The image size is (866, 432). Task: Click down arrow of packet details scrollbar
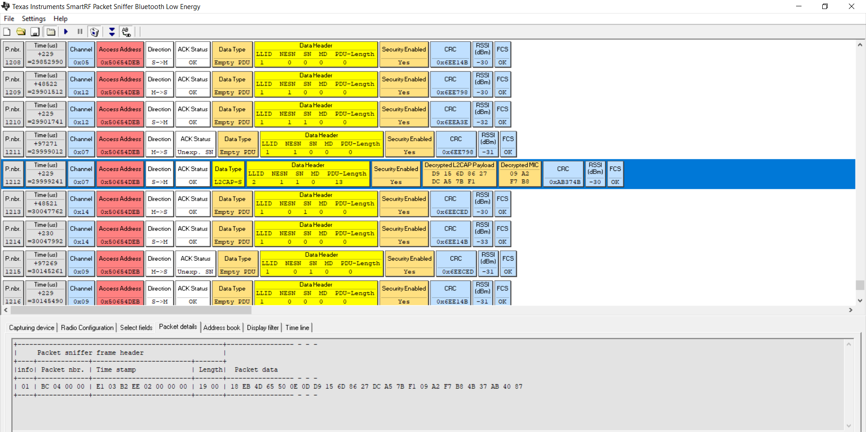(849, 426)
